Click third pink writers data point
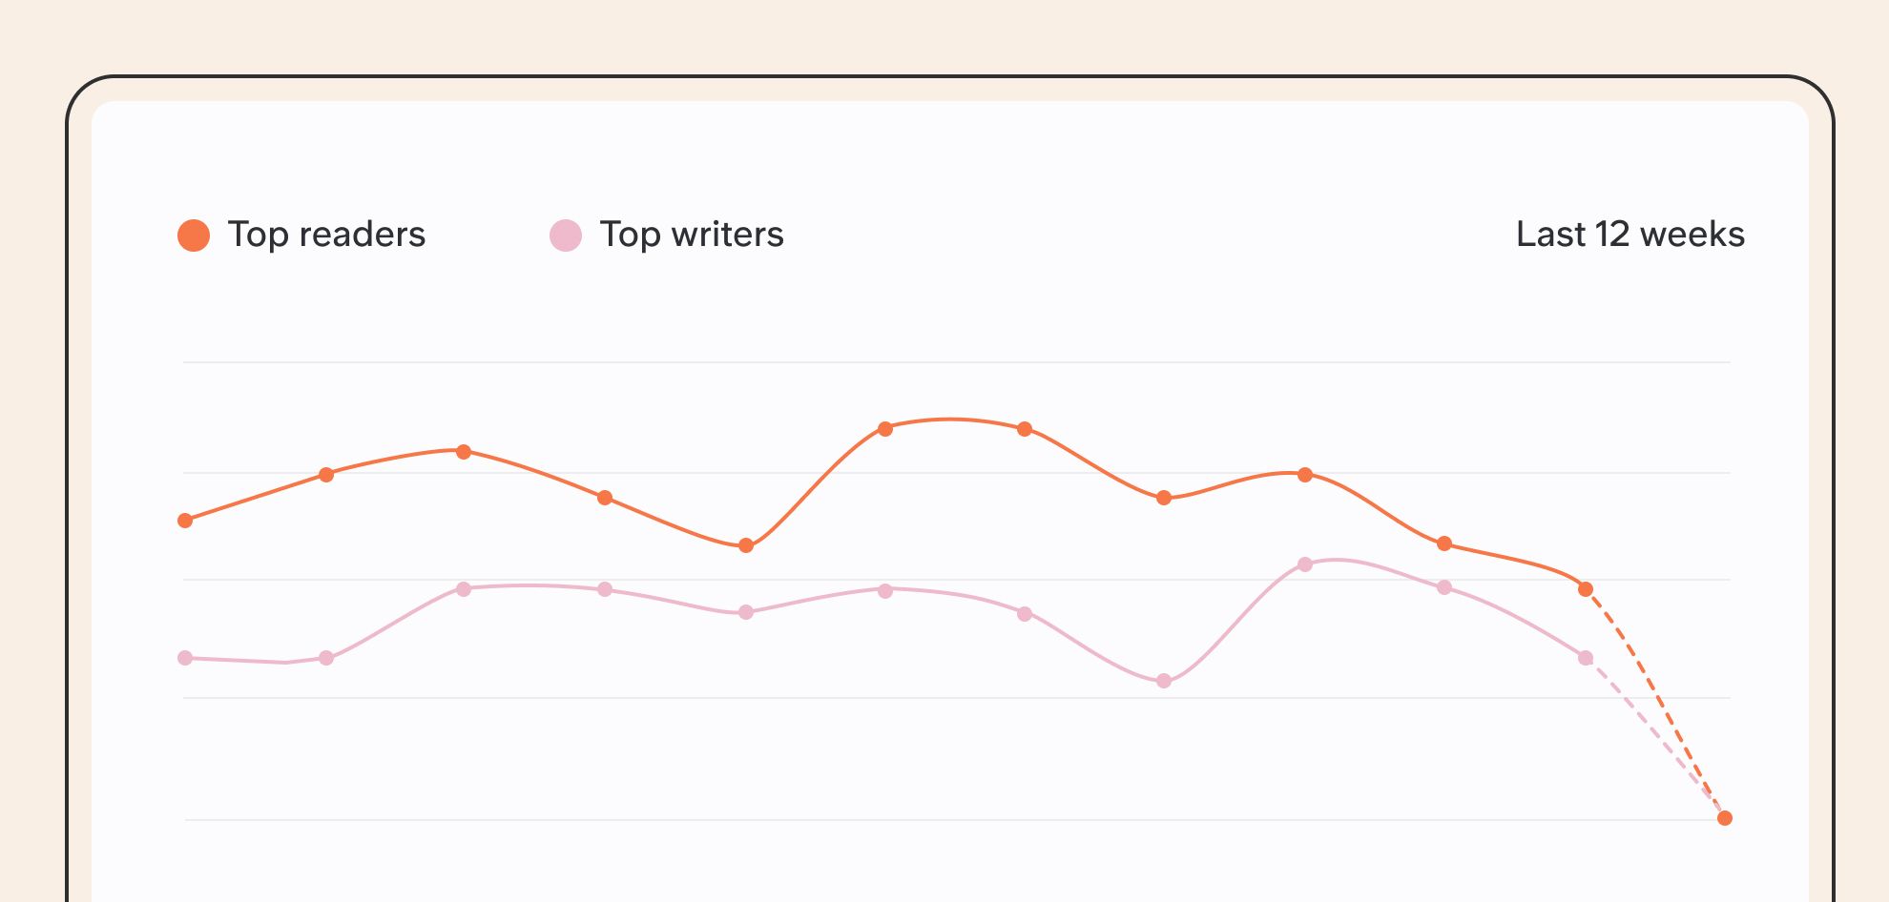Image resolution: width=1889 pixels, height=902 pixels. click(x=464, y=589)
